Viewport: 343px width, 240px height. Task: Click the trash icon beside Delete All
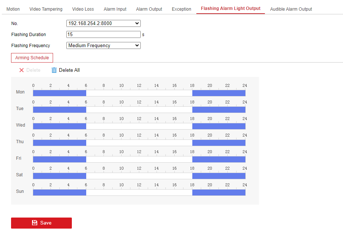coord(54,70)
